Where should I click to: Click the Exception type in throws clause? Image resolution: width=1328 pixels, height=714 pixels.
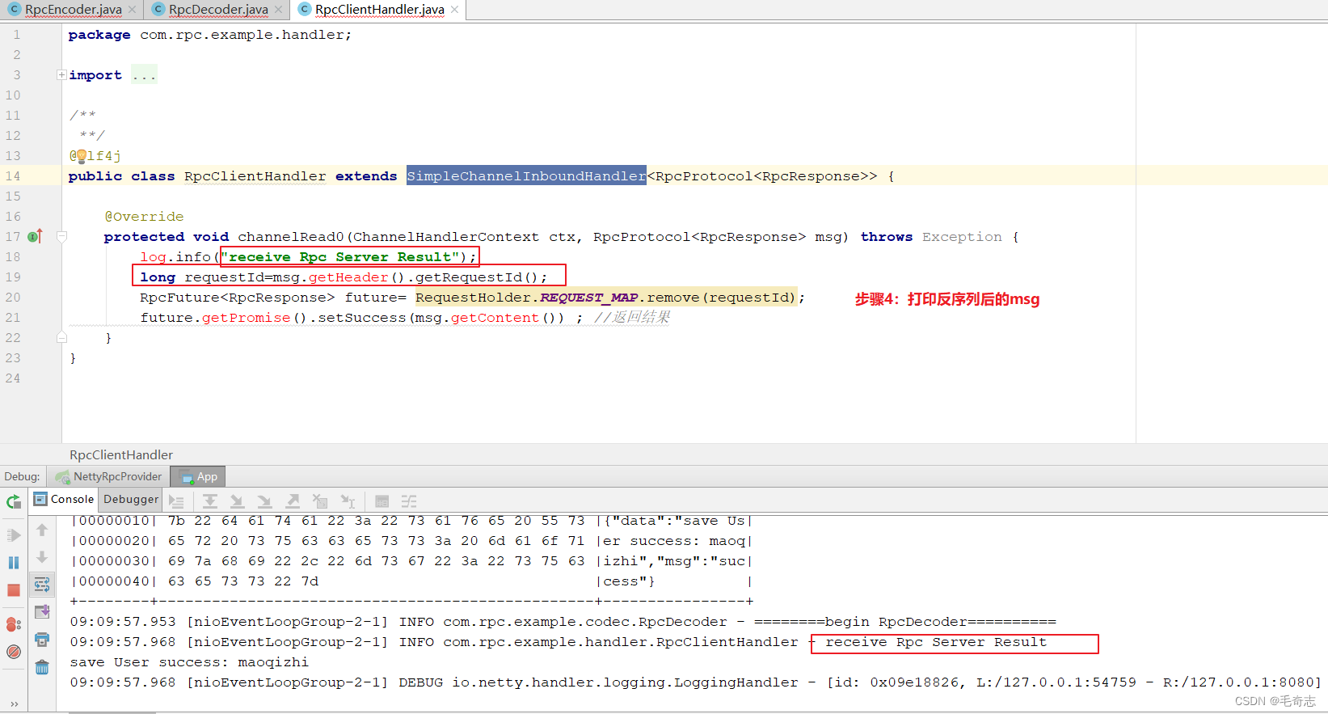coord(962,237)
